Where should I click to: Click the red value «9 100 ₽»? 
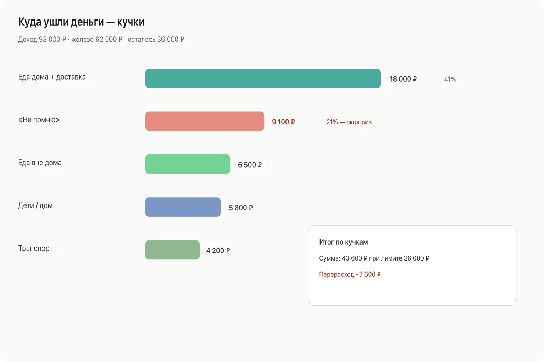[283, 122]
